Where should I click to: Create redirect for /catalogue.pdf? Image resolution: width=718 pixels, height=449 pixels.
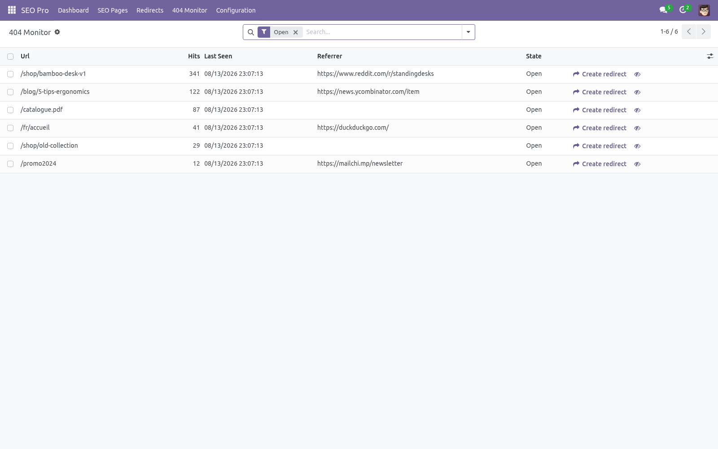point(600,110)
